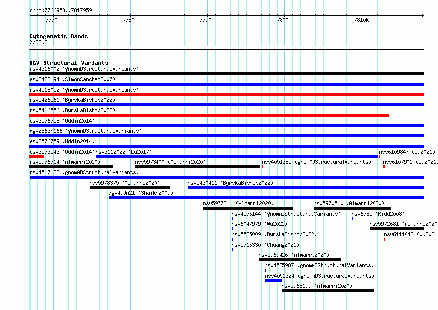The width and height of the screenshot is (438, 310).
Task: Click the short blue nsv4051324 bar
Action: pyautogui.click(x=274, y=280)
